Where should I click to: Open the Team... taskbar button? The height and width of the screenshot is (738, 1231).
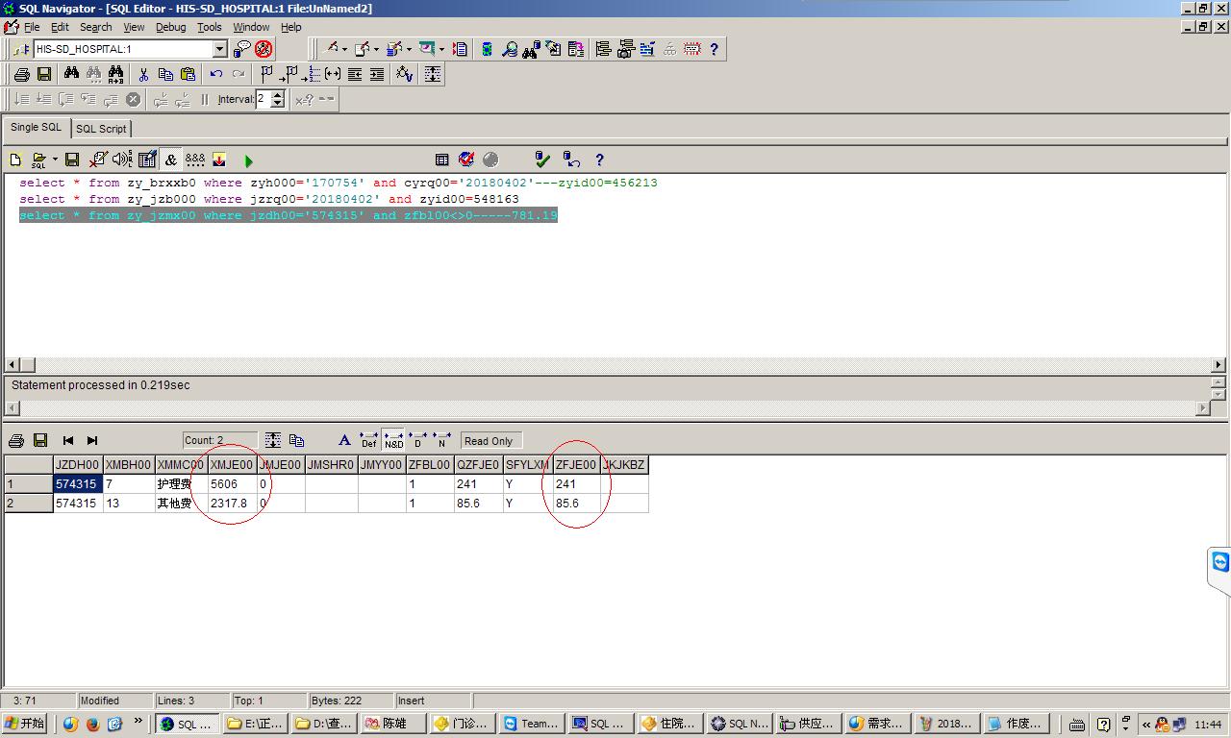[x=532, y=724]
